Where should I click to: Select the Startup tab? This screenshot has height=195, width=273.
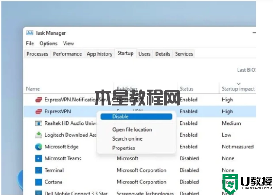click(125, 53)
